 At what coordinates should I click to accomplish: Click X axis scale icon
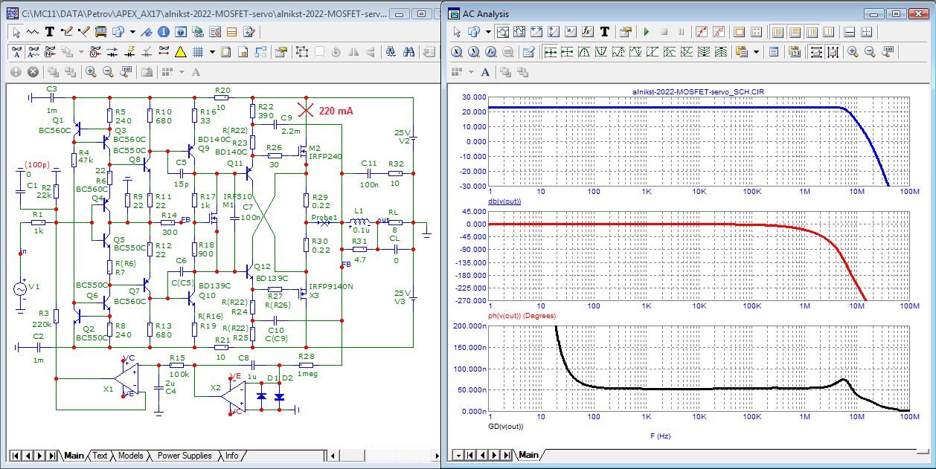[x=457, y=51]
